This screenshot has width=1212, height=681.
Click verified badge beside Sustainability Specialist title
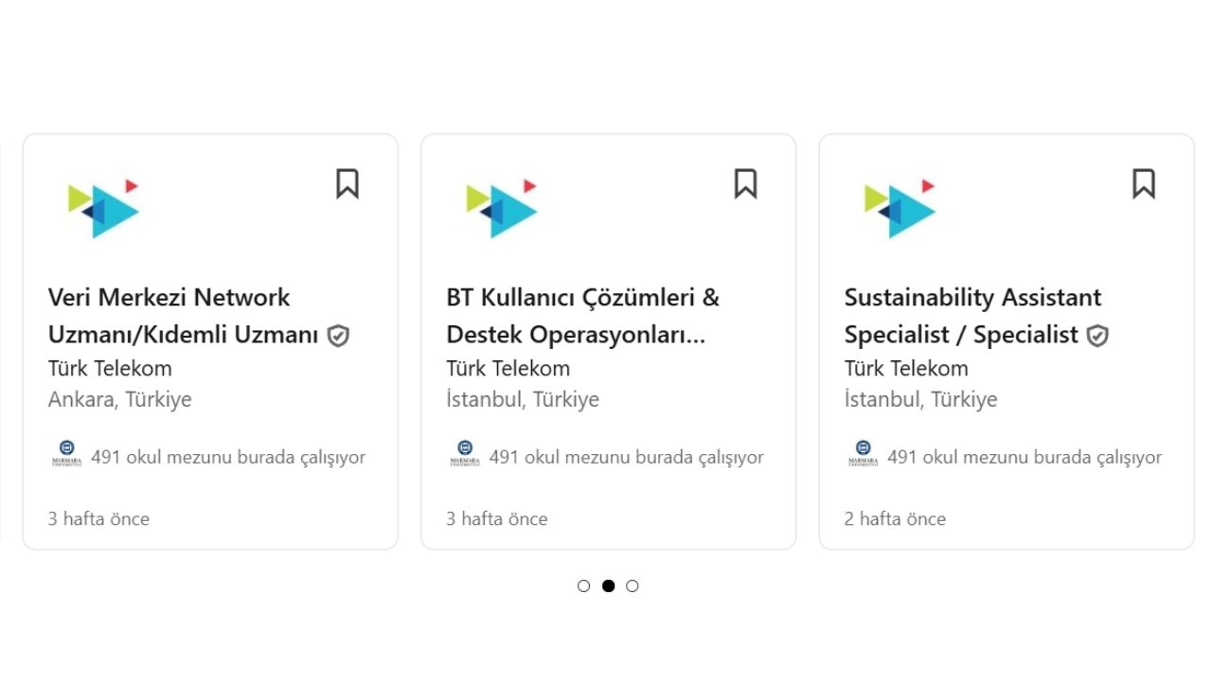pyautogui.click(x=1097, y=336)
